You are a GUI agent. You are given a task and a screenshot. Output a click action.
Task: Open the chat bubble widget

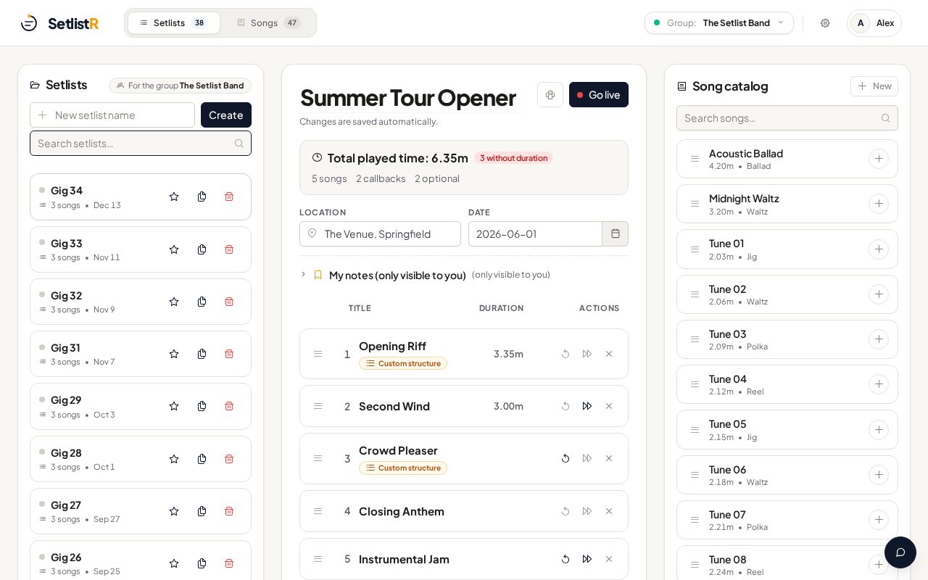tap(900, 552)
